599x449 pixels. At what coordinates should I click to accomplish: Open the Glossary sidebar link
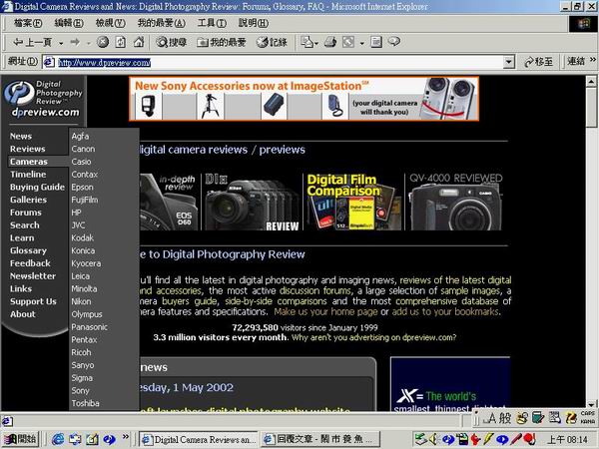28,250
